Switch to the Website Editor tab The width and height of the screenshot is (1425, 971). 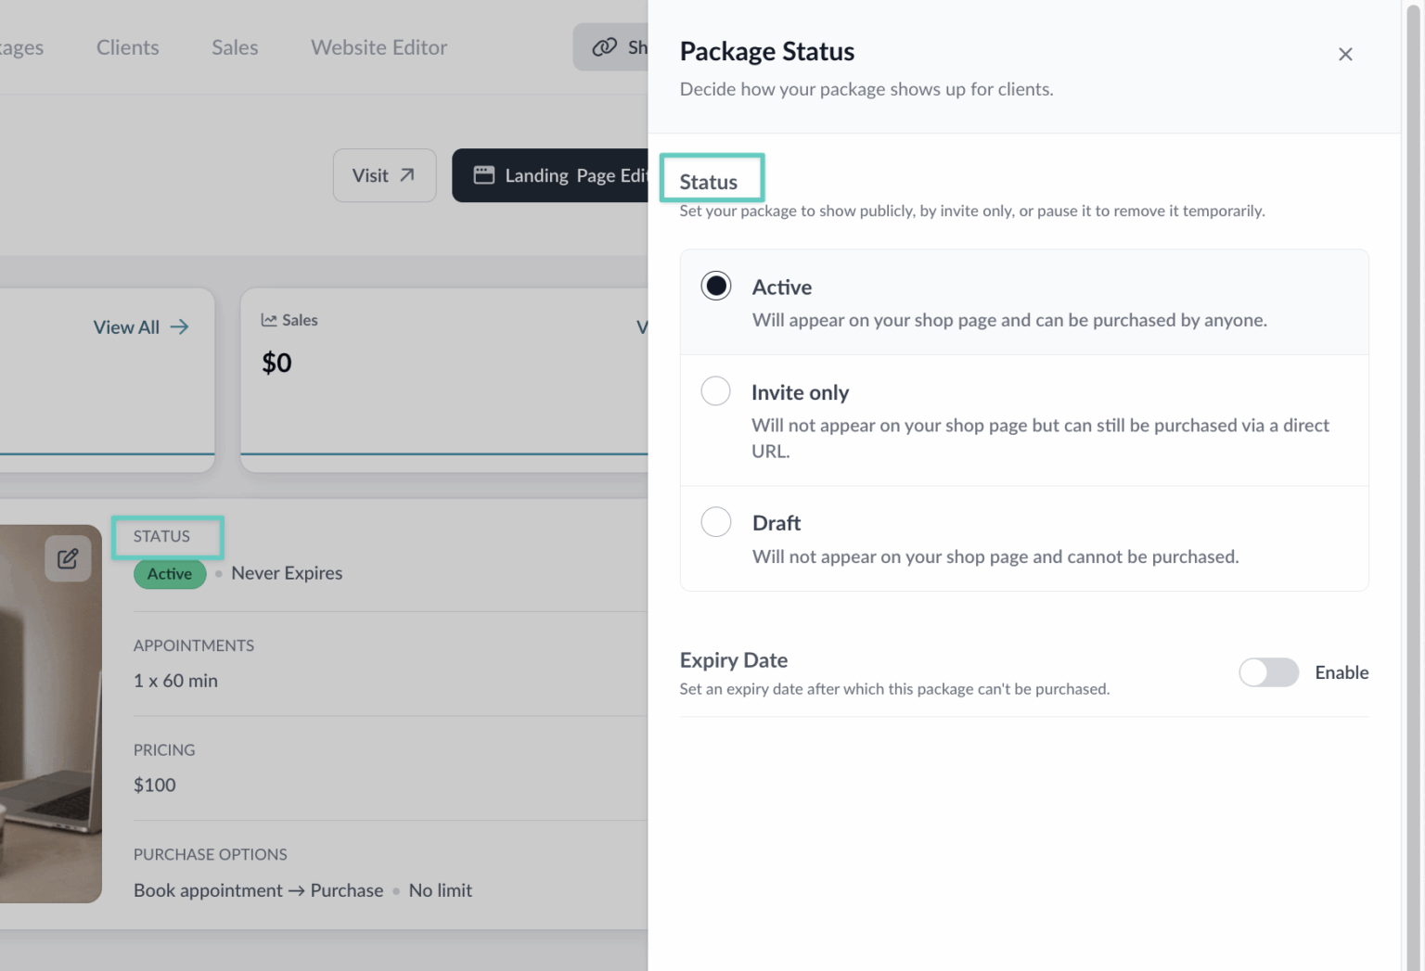pos(379,46)
